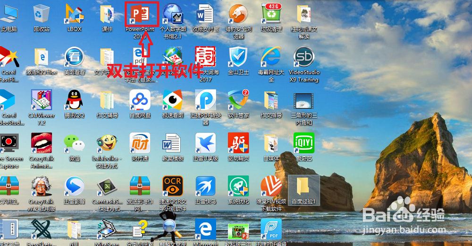The height and width of the screenshot is (246, 472).
Task: Select the 美图看看 icon
Action: pyautogui.click(x=75, y=57)
